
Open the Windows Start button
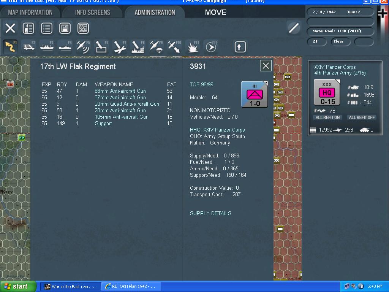pos(18,286)
